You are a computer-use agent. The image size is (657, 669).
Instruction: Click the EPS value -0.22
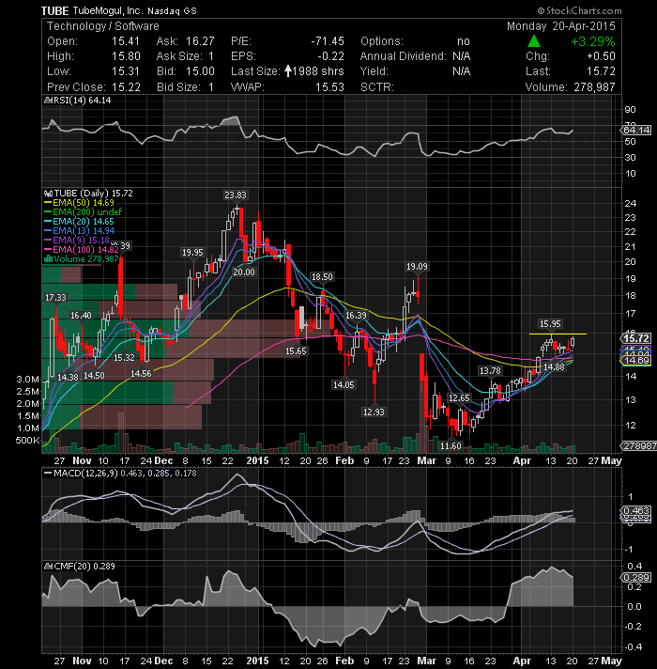point(330,56)
